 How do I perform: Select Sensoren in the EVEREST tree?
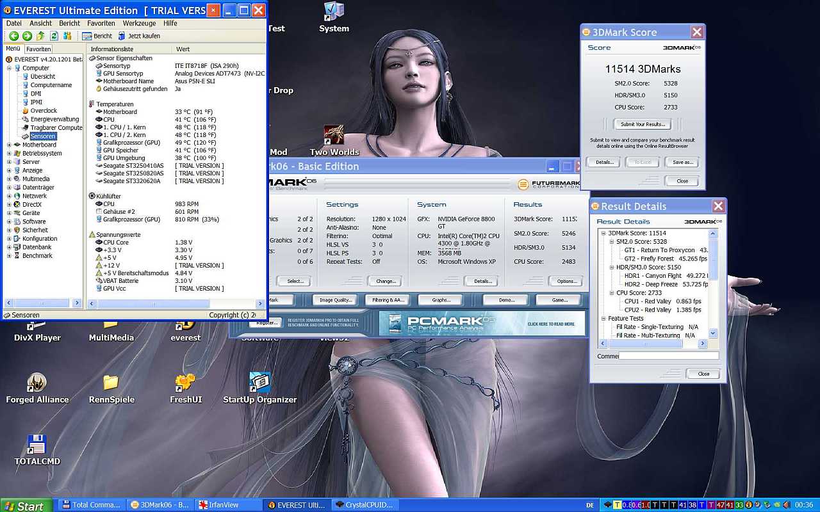click(x=43, y=136)
